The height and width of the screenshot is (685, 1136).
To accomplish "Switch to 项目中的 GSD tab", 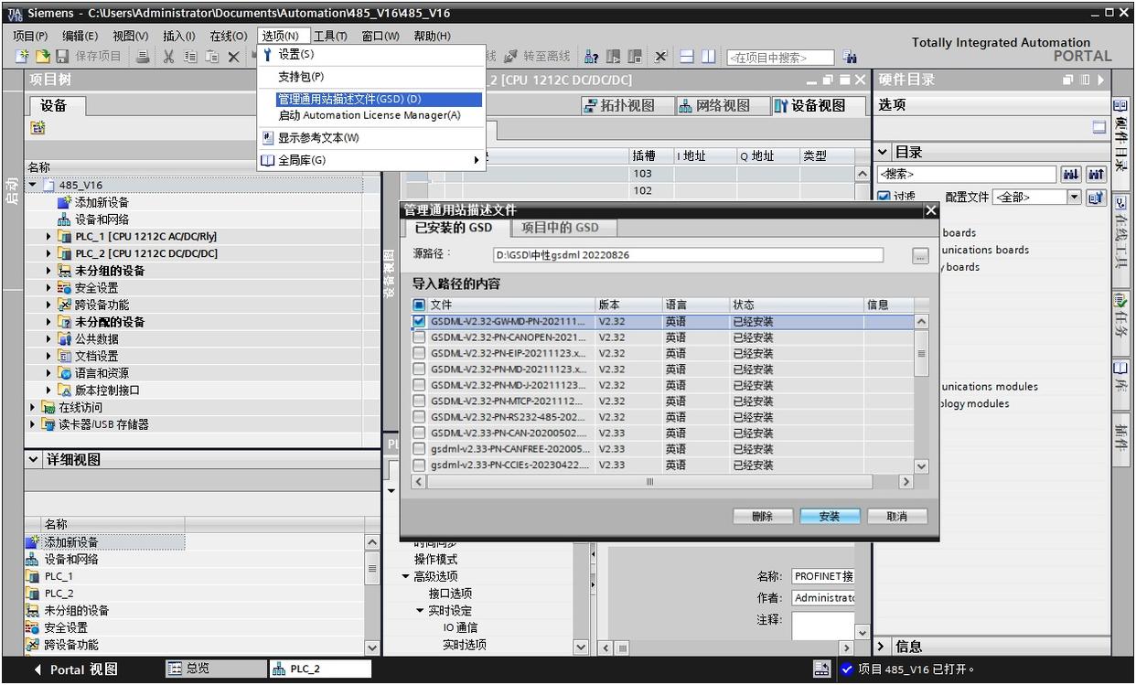I will pos(560,228).
